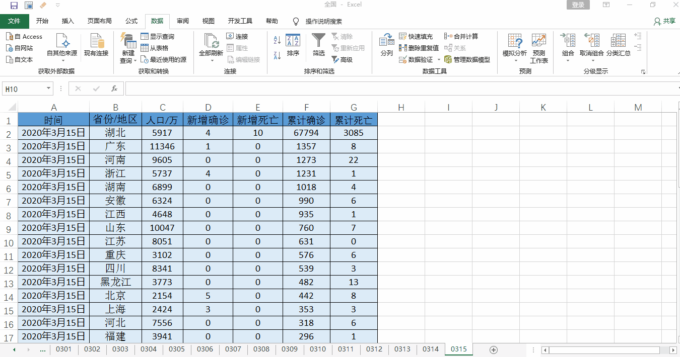Launch the Outline (分级显示) dialog launcher

pyautogui.click(x=643, y=72)
